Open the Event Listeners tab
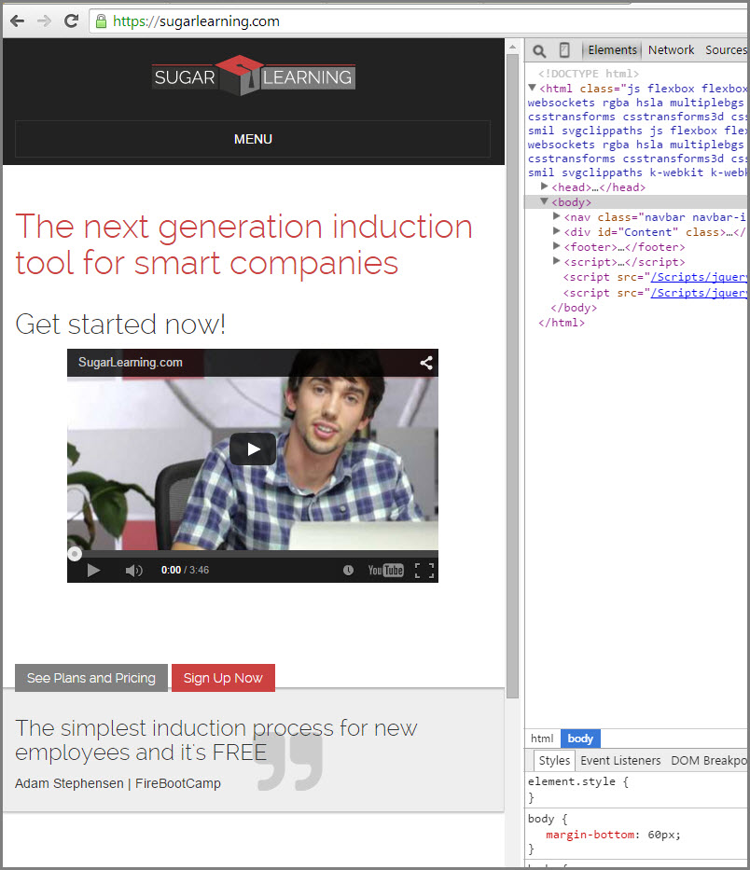The height and width of the screenshot is (870, 750). (620, 761)
